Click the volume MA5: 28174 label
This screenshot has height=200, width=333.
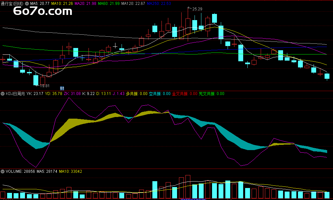(x=47, y=171)
